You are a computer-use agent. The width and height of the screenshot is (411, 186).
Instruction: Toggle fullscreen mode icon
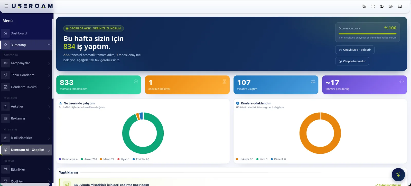[373, 6]
